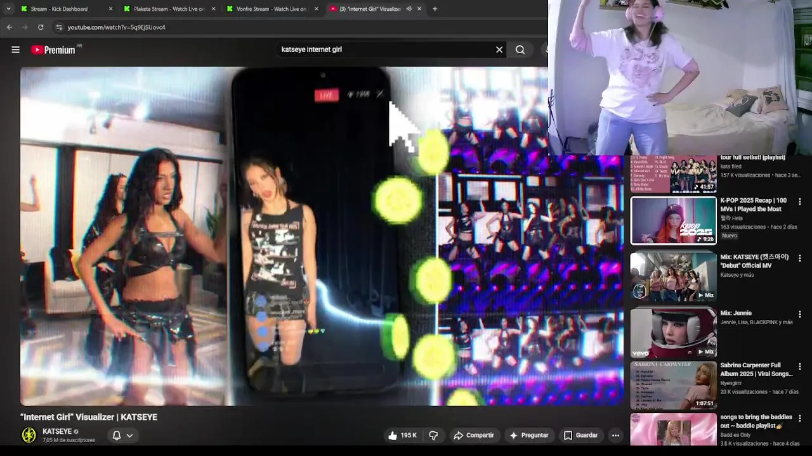Screen dimensions: 812x456
Task: Click the Baddies Only channel name
Action: (735, 435)
